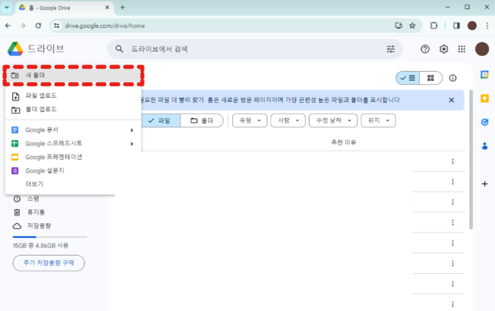The image size is (495, 311).
Task: Toggle the browser side panel
Action: [457, 26]
